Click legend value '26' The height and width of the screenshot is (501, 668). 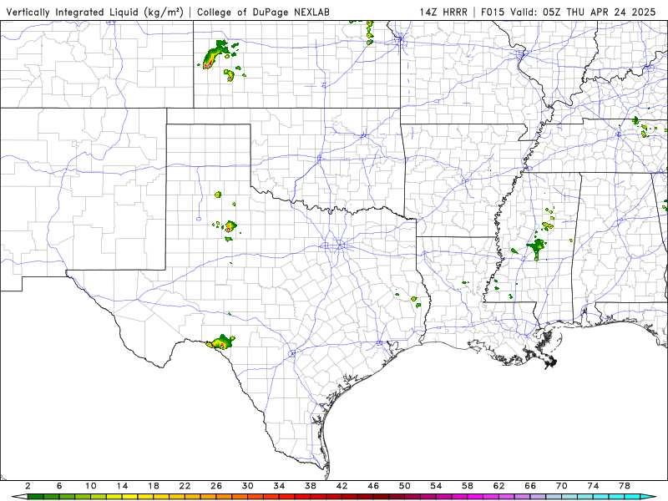pos(216,486)
